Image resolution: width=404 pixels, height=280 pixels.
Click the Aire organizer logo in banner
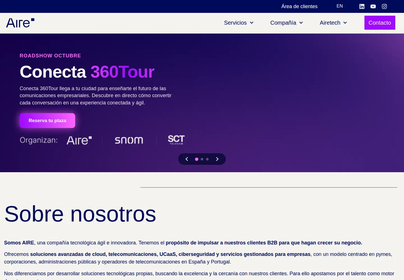(x=79, y=140)
